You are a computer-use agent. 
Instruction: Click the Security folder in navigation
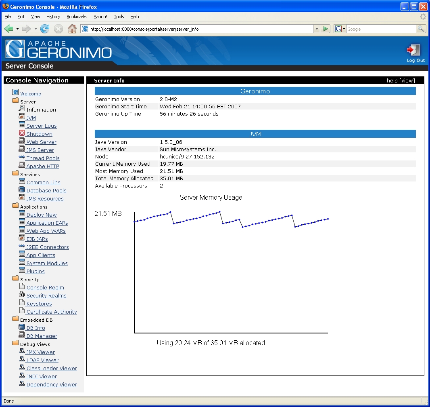pos(15,278)
